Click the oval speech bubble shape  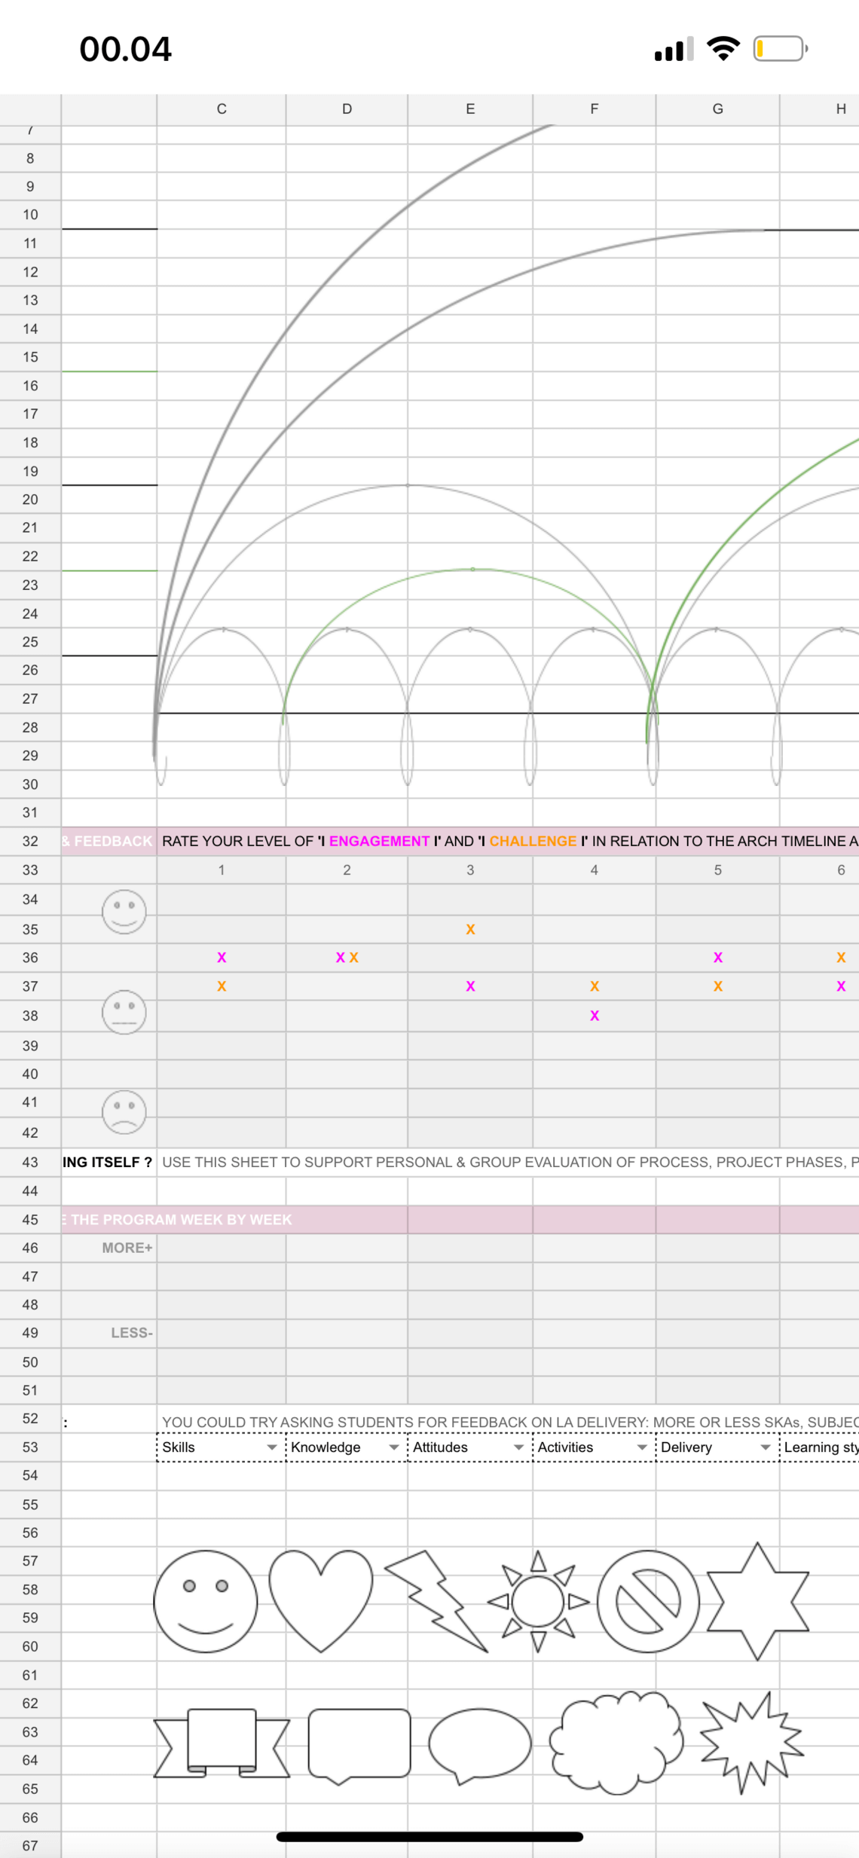tap(479, 1743)
